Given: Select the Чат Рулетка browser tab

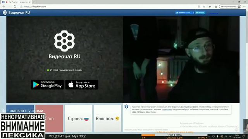Looking at the screenshot, I should 16,2.
